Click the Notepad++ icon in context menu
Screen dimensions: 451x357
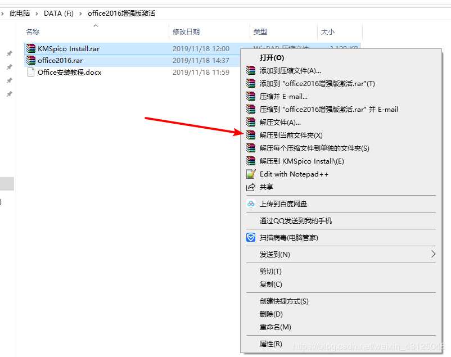point(251,174)
